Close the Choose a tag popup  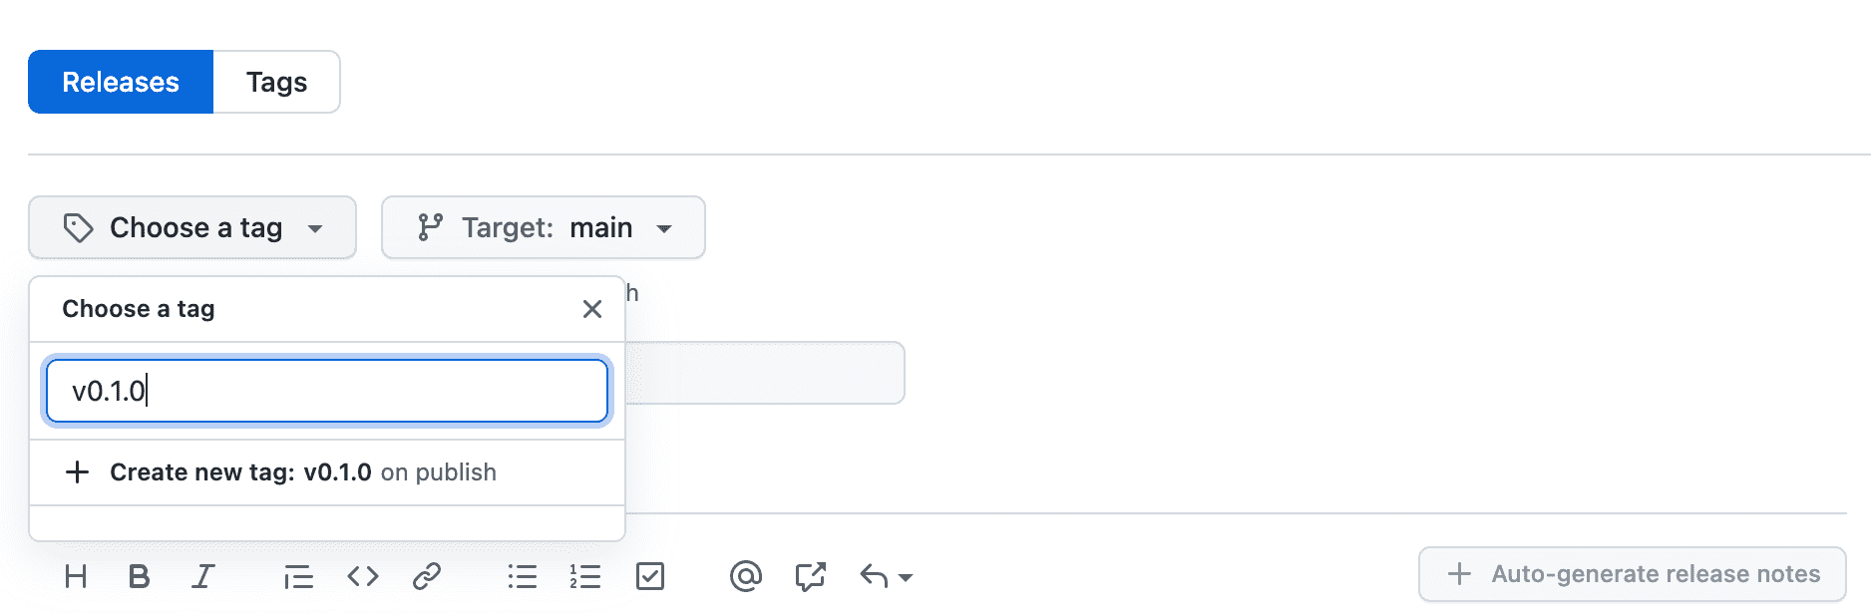[x=592, y=309]
